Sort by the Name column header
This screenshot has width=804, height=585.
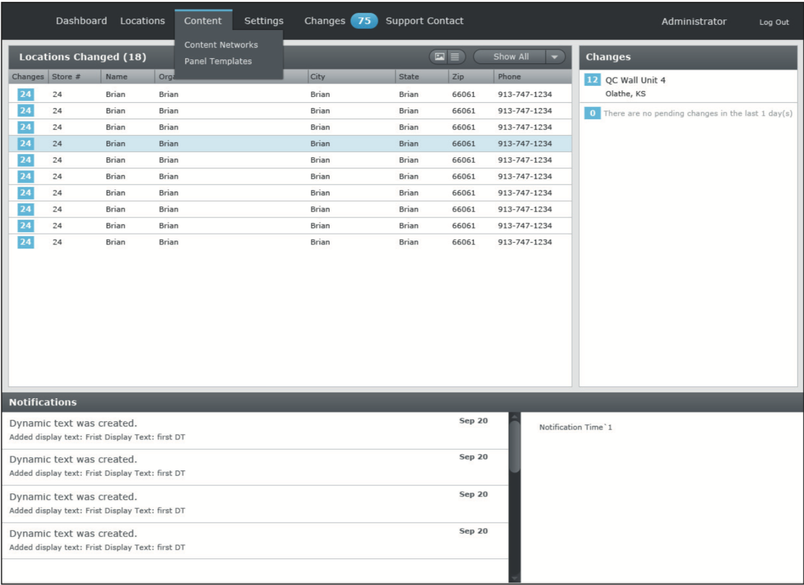tap(128, 76)
